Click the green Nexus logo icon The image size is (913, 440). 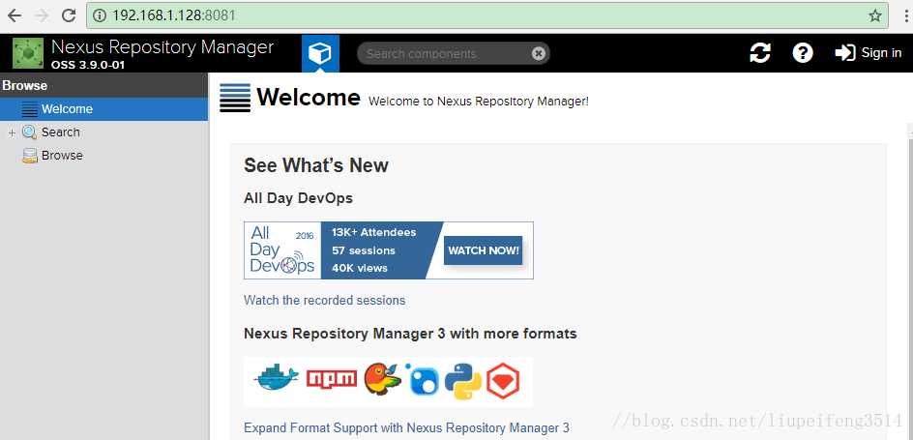click(x=28, y=53)
